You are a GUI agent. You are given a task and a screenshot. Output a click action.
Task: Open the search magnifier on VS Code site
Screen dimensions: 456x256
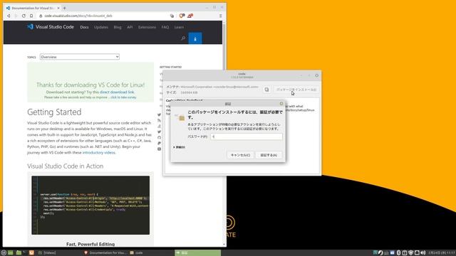click(183, 38)
